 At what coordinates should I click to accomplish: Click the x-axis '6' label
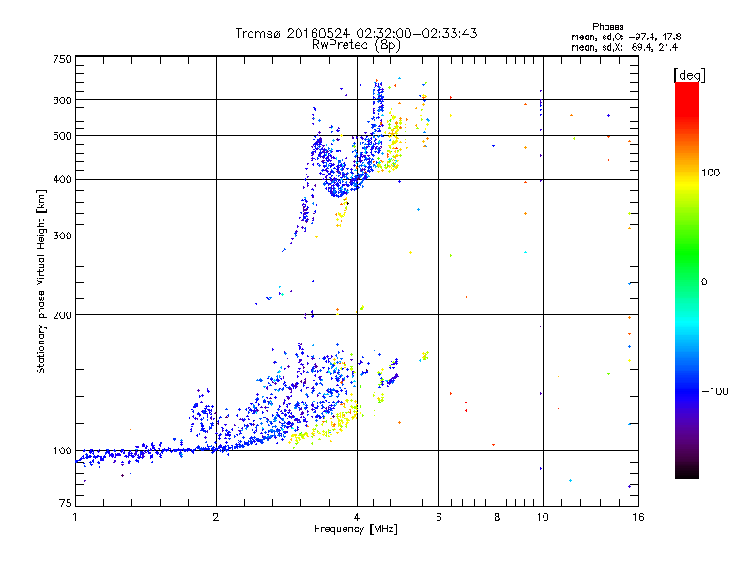(438, 517)
